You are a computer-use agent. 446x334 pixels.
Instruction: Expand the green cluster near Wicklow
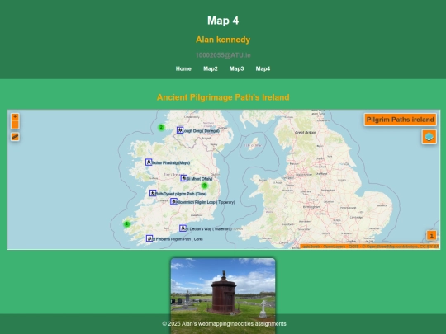204,186
